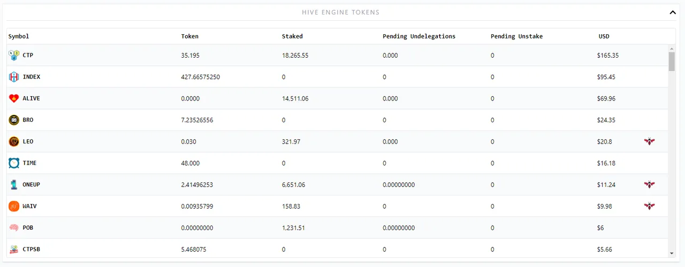This screenshot has width=685, height=267.
Task: Click CTP token balance 35.195
Action: [x=191, y=56]
